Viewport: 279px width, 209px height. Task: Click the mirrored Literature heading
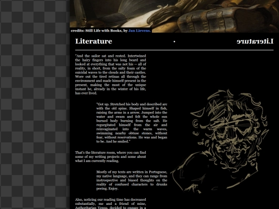255,41
